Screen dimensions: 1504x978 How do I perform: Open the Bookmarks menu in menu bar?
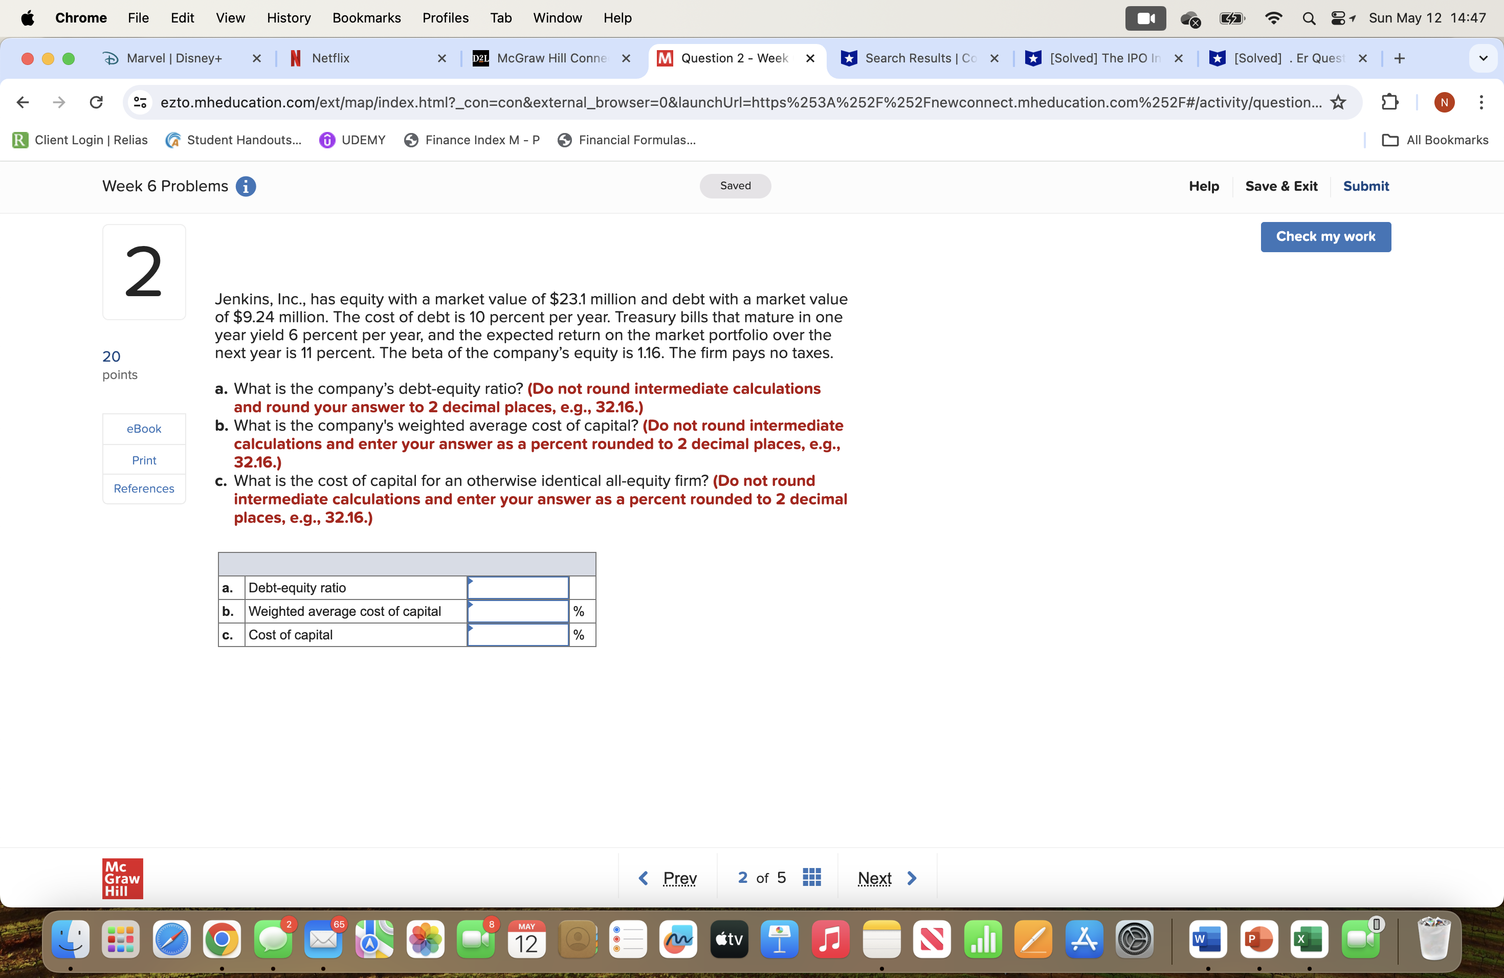coord(366,18)
